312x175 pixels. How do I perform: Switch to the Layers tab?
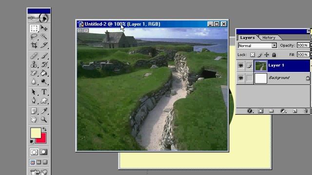pos(247,37)
